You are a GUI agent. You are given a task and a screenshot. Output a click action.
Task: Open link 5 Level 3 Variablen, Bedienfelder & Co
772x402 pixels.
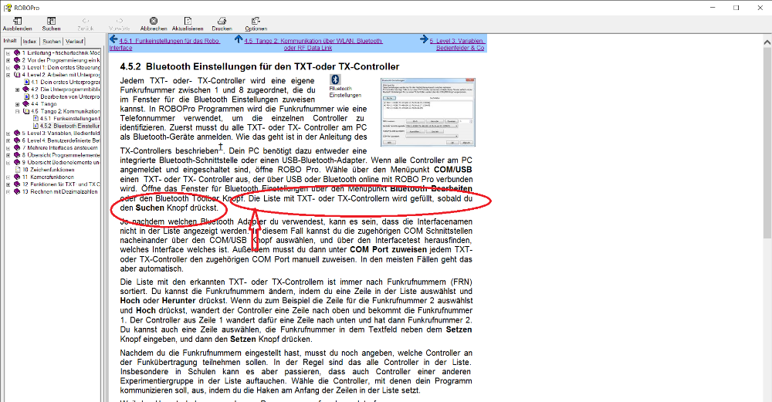457,44
